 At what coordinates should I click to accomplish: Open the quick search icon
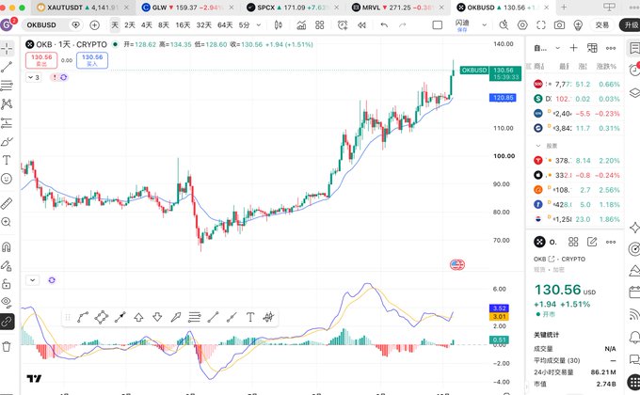[x=504, y=25]
